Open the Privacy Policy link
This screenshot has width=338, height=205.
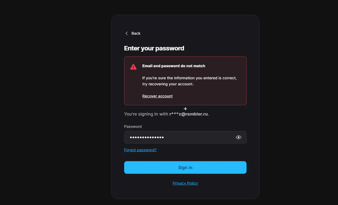[x=185, y=183]
